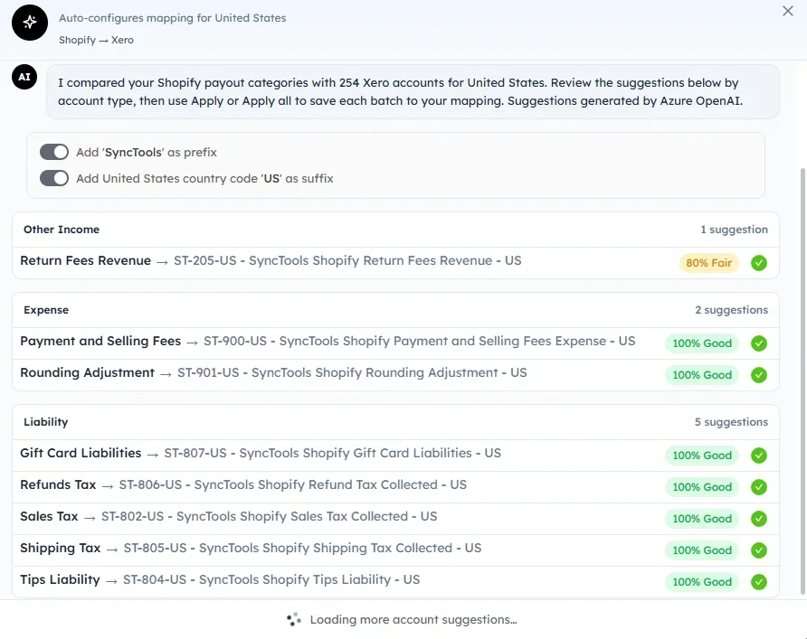Click green check for Shipping Tax
Viewport: 807px width, 639px height.
tap(759, 550)
